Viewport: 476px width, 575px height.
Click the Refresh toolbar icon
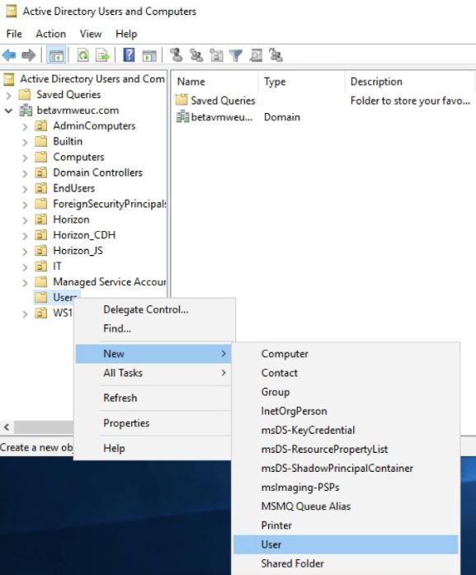82,55
